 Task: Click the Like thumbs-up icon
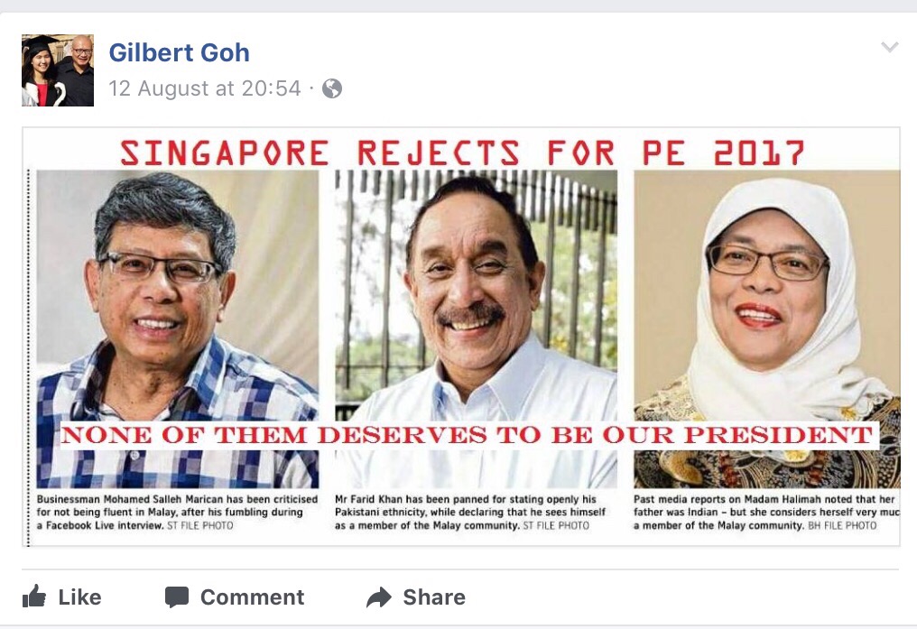pos(34,597)
